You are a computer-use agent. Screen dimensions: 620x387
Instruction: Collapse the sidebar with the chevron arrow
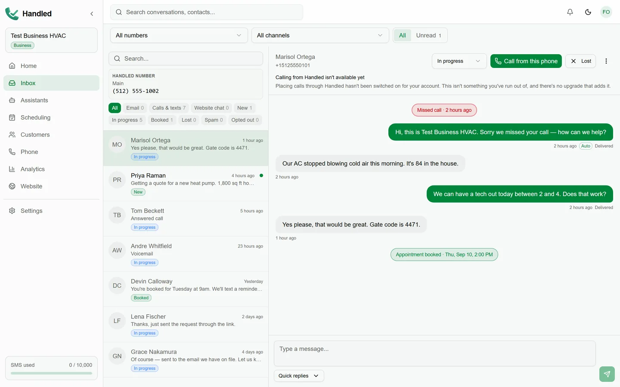pyautogui.click(x=92, y=14)
